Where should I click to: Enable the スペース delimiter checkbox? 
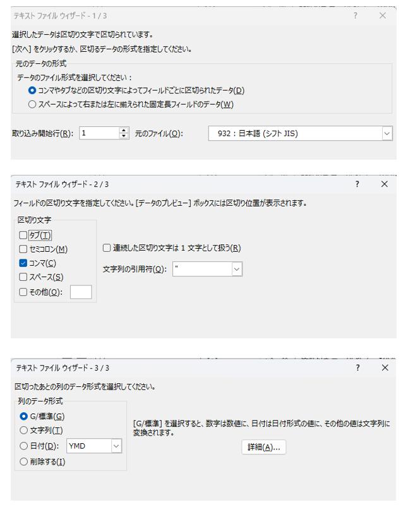[23, 277]
